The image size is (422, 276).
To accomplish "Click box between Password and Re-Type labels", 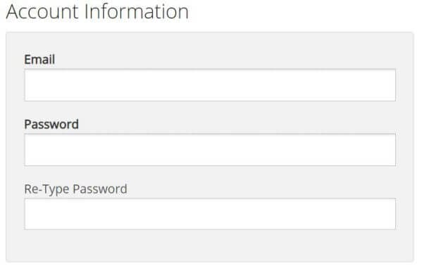I will (210, 149).
